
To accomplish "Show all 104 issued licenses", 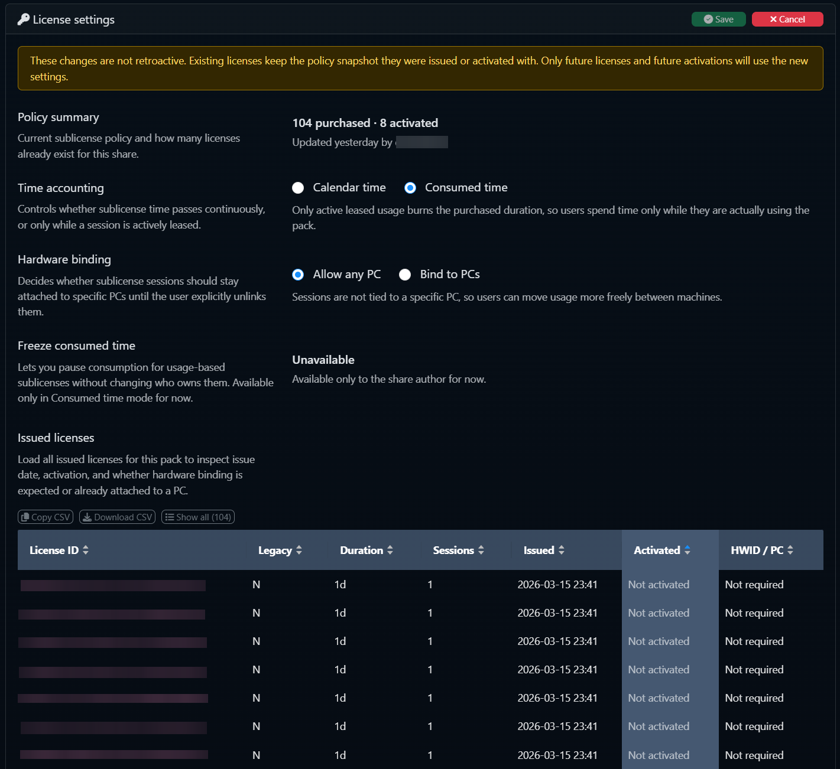I will pyautogui.click(x=198, y=517).
